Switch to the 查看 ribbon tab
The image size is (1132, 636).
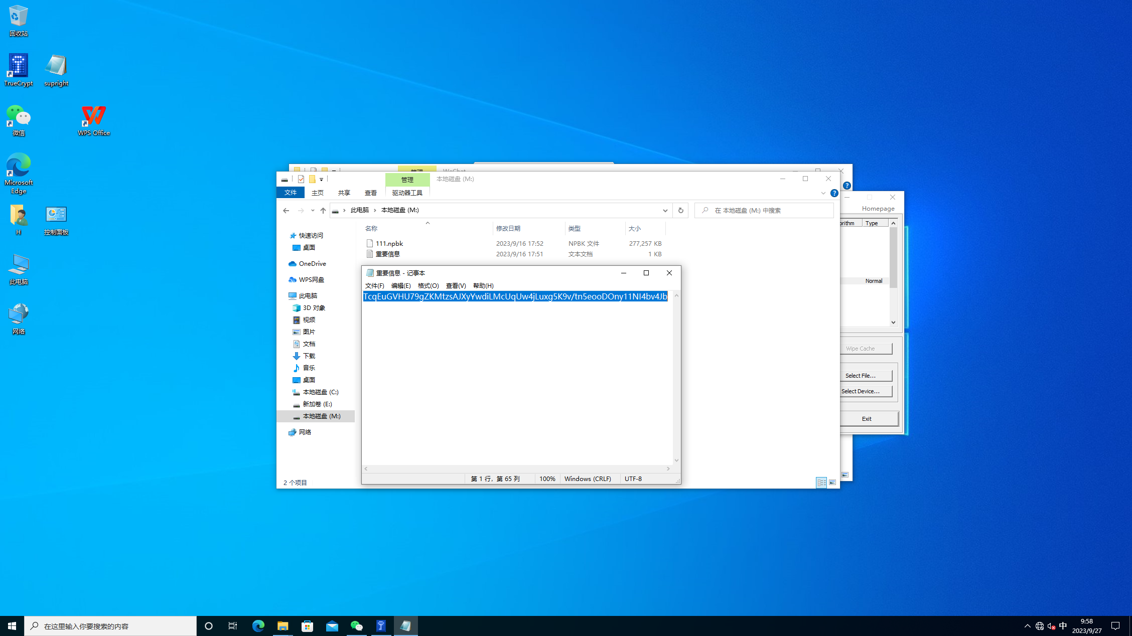click(x=371, y=193)
